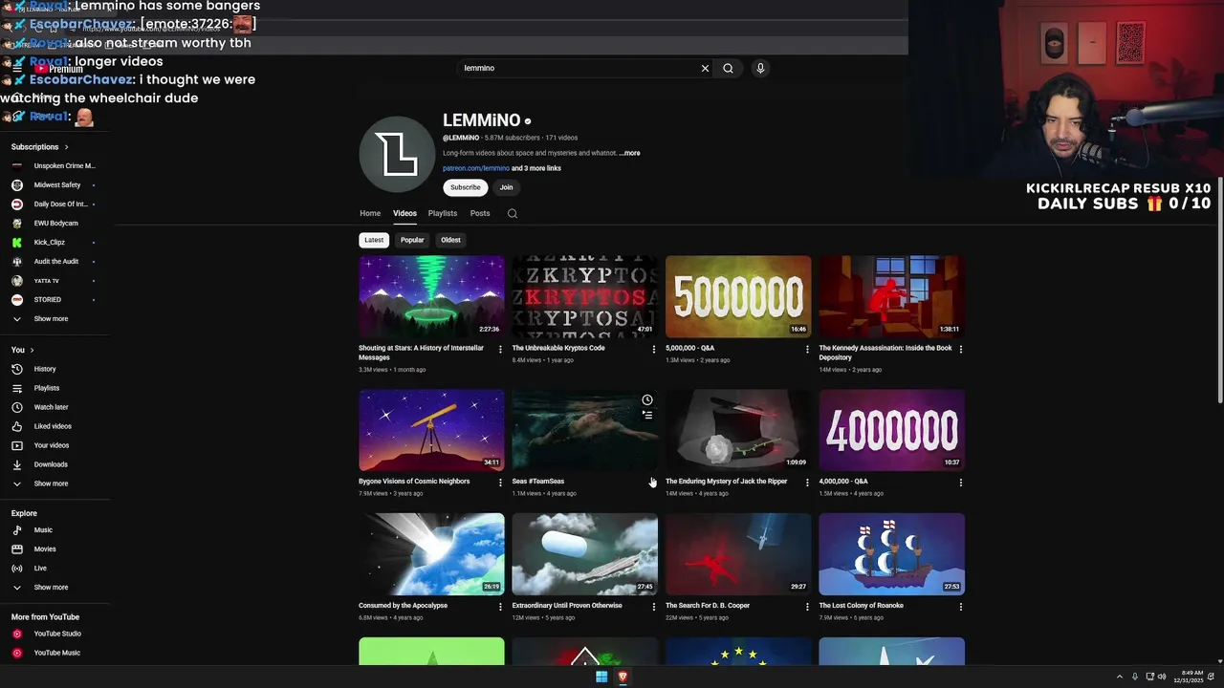This screenshot has height=688, width=1224.
Task: Select the Oldest sort chip
Action: click(450, 240)
